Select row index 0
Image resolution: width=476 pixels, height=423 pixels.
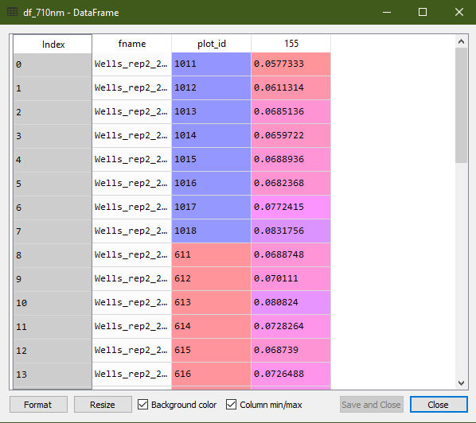click(53, 64)
